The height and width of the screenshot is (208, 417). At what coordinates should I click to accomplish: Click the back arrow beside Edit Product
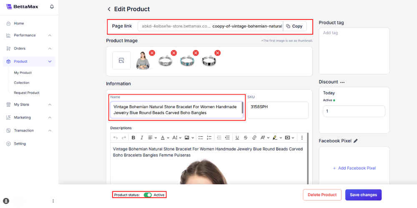109,9
